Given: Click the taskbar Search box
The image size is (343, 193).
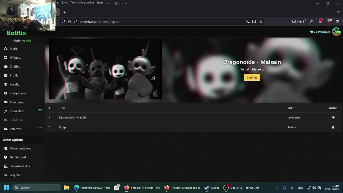Looking at the screenshot, I should pos(37,188).
